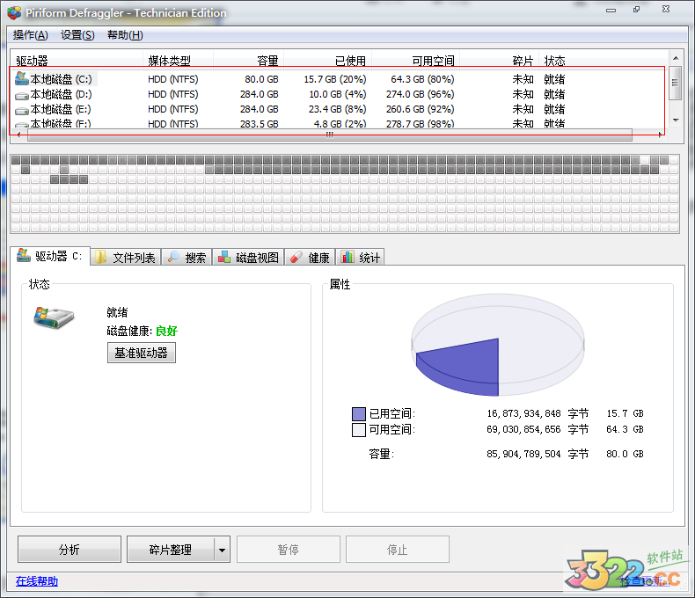Screen dimensions: 695x598
Task: Click the pill icon on 健康 tab
Action: pos(296,257)
